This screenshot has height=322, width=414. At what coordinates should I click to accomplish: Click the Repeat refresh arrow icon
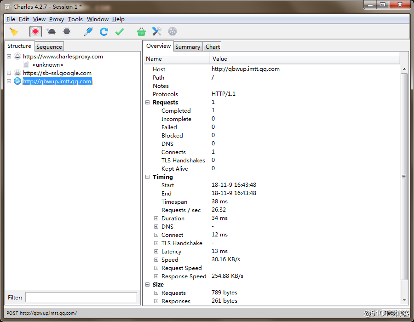[x=104, y=32]
